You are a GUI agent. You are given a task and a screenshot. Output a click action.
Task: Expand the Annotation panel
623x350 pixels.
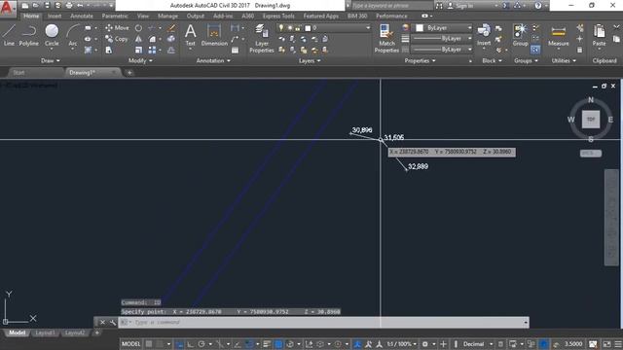pos(213,60)
